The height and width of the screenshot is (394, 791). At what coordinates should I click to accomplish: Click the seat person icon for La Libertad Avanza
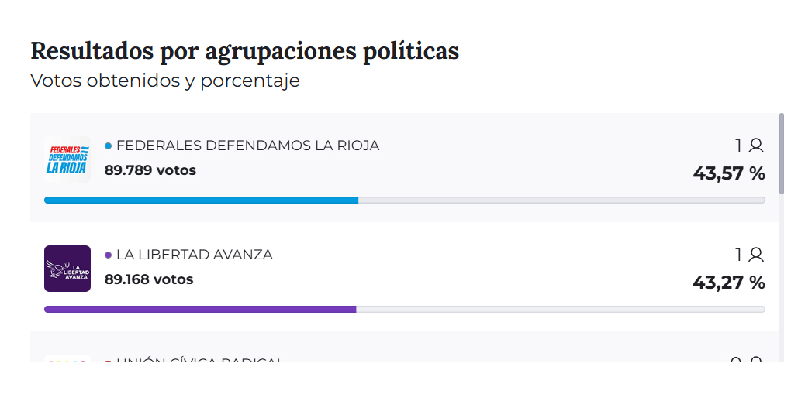tap(757, 255)
